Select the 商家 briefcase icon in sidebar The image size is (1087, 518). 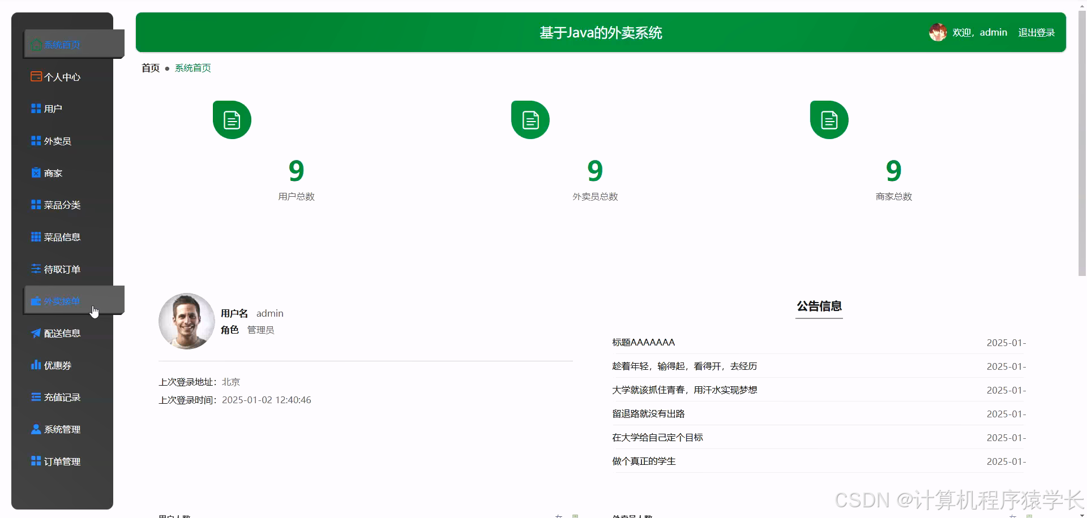tap(36, 172)
